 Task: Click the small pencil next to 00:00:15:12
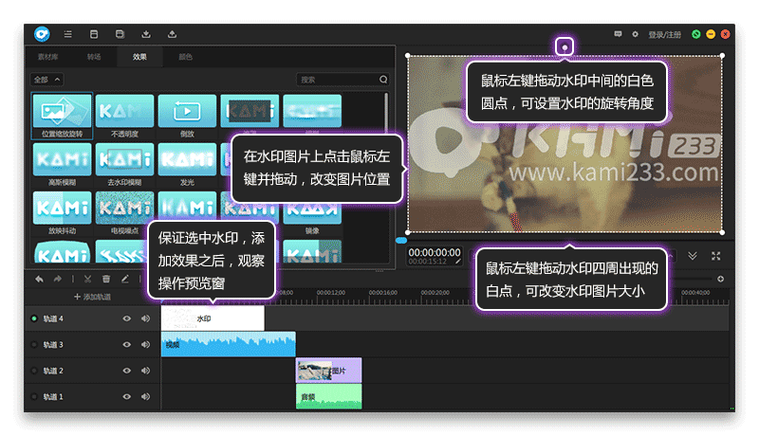[x=458, y=262]
